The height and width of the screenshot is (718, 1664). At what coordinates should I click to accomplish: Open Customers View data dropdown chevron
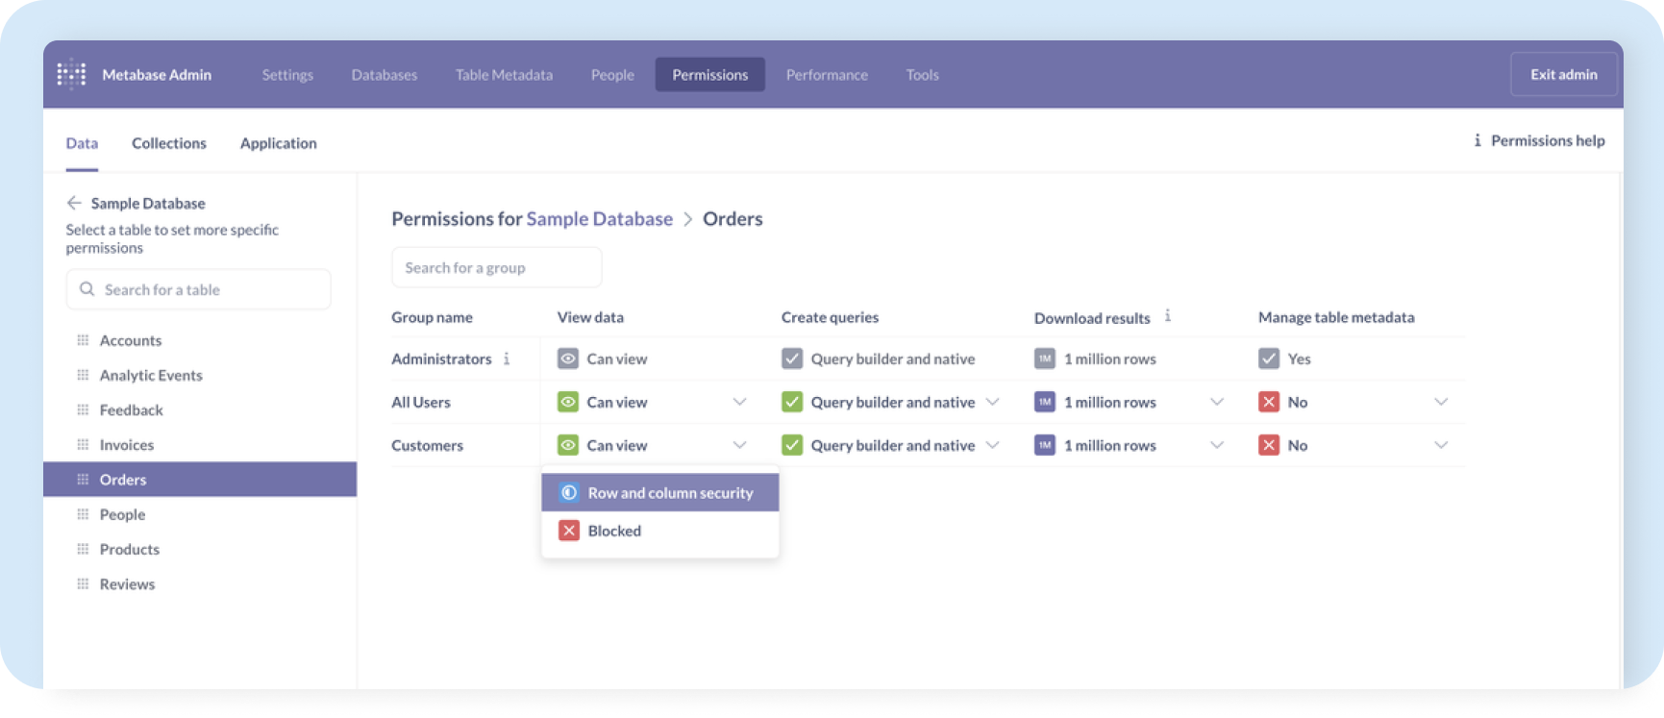coord(739,445)
